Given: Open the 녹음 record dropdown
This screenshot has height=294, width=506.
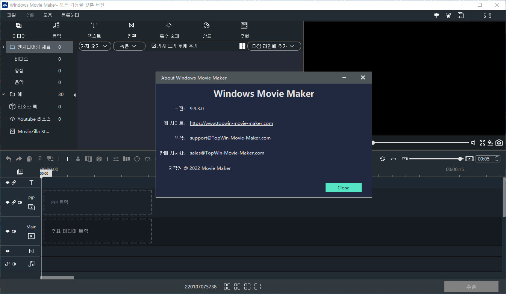Looking at the screenshot, I should 129,46.
